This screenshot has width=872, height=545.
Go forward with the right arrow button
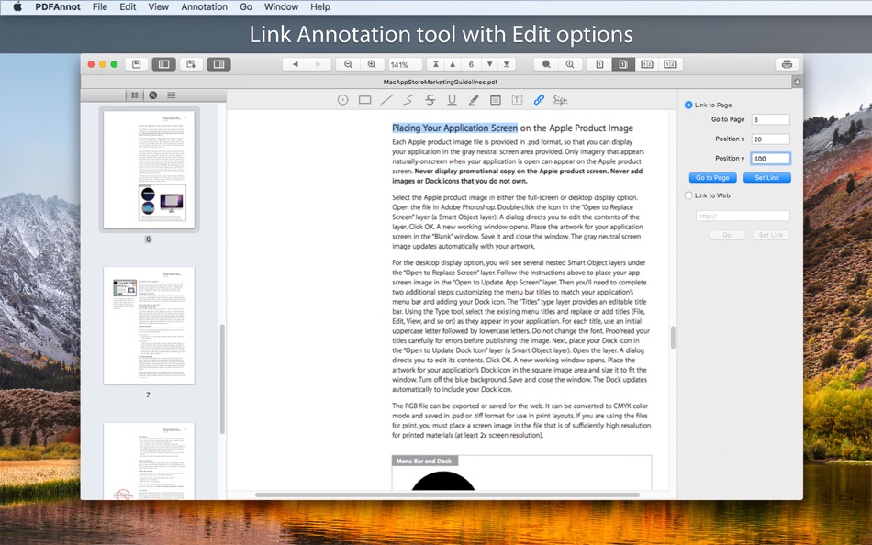click(x=319, y=64)
